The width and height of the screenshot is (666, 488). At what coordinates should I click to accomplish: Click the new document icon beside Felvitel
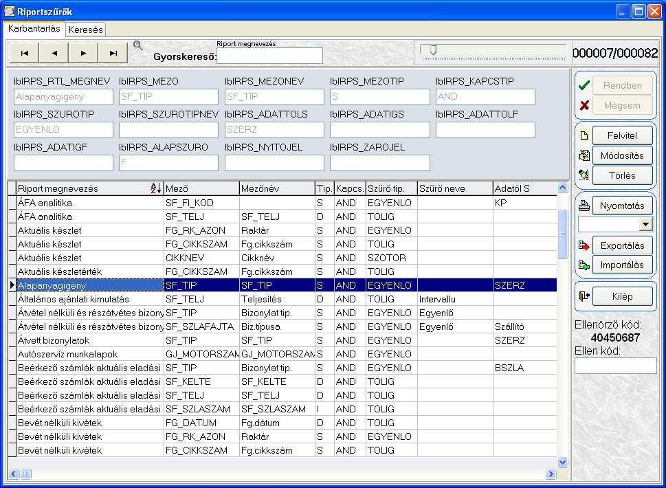point(584,135)
